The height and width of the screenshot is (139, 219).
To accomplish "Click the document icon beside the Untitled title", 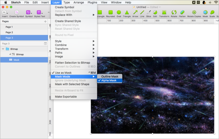I will pos(134,7).
